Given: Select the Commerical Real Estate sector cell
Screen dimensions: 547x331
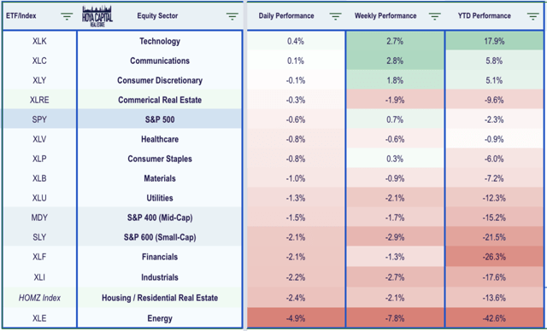Looking at the screenshot, I should point(160,100).
